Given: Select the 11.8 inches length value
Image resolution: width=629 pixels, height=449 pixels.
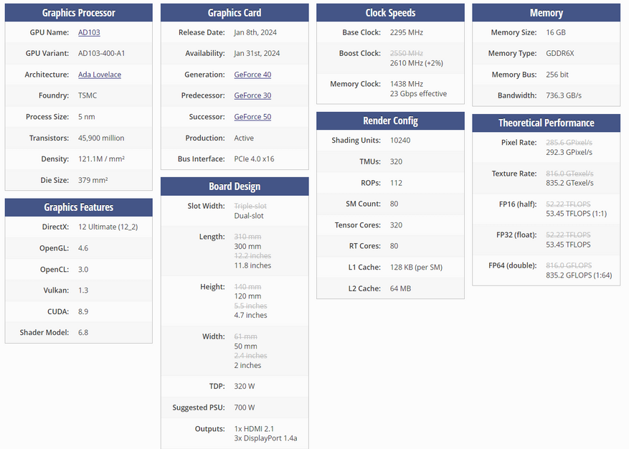Looking at the screenshot, I should click(x=252, y=265).
